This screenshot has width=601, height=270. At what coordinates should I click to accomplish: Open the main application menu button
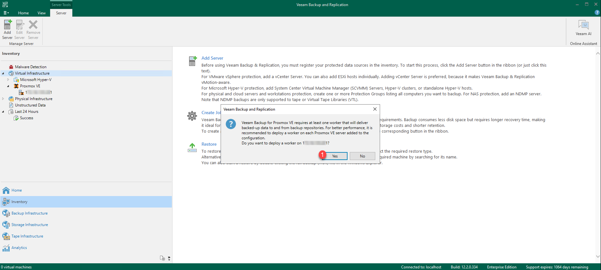(6, 13)
